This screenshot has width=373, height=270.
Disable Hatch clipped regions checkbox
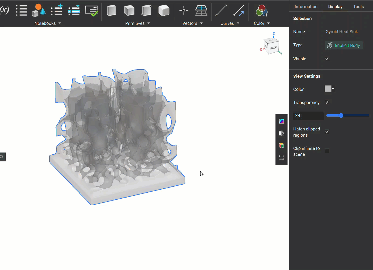pyautogui.click(x=327, y=132)
